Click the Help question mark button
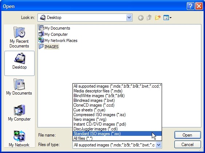The width and height of the screenshot is (205, 153). (190, 6)
